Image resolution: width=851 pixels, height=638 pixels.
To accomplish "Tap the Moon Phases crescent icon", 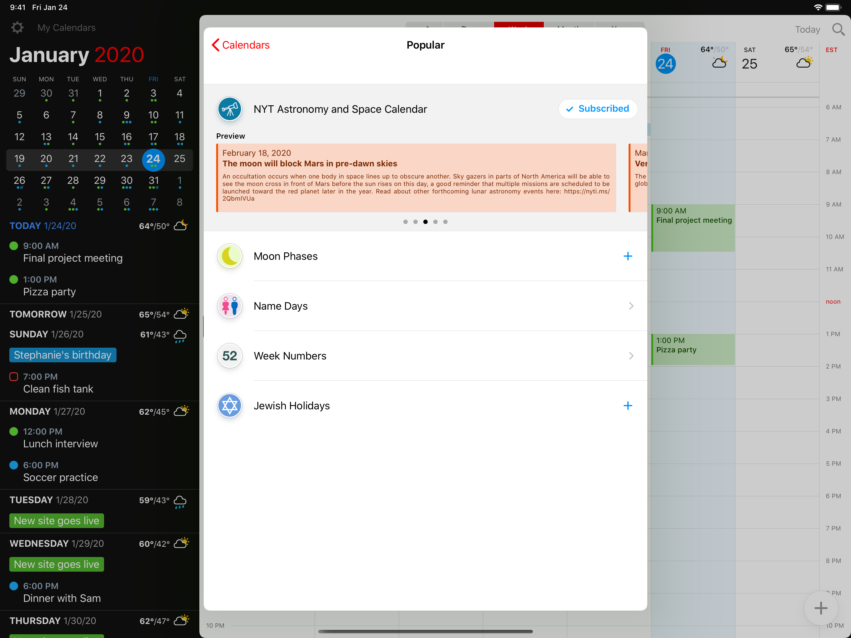I will point(230,256).
